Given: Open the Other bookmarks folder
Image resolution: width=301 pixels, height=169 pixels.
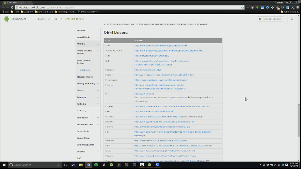Looking at the screenshot, I should click(290, 12).
